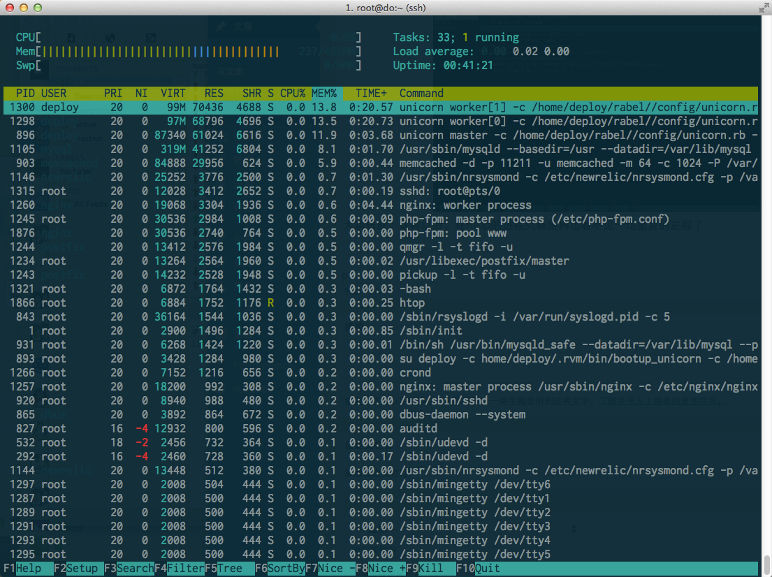Select the crond process row

tap(381, 373)
